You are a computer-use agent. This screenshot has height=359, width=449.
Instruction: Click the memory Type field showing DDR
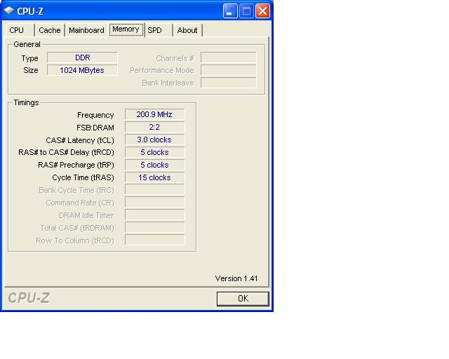[x=82, y=58]
